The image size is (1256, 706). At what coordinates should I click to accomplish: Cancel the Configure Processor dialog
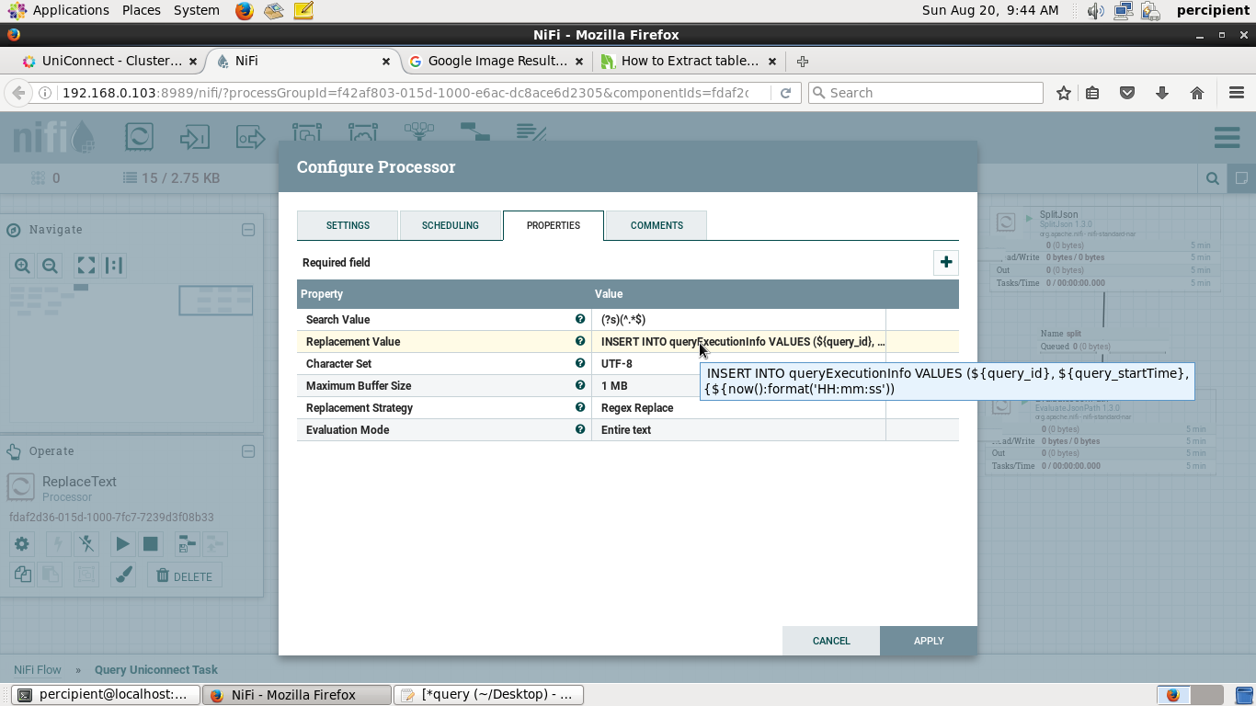point(830,641)
